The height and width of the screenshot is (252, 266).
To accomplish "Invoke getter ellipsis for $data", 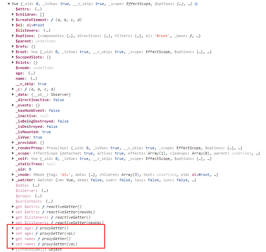I will click(36, 185).
